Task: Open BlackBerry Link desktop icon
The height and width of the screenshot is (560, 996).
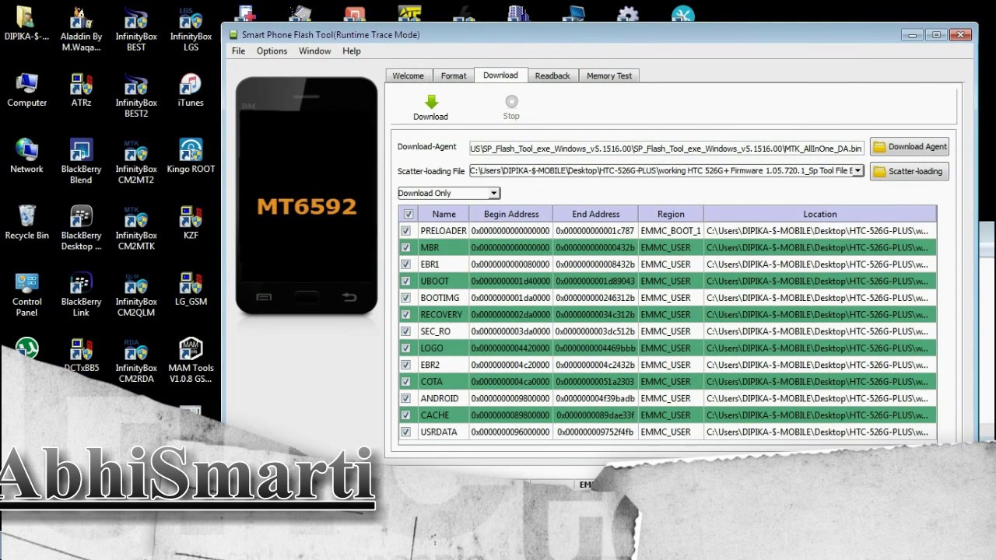Action: pos(81,294)
